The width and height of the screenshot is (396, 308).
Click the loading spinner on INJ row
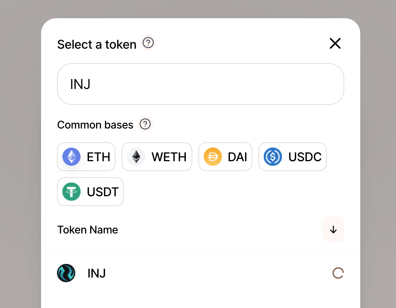tap(338, 273)
